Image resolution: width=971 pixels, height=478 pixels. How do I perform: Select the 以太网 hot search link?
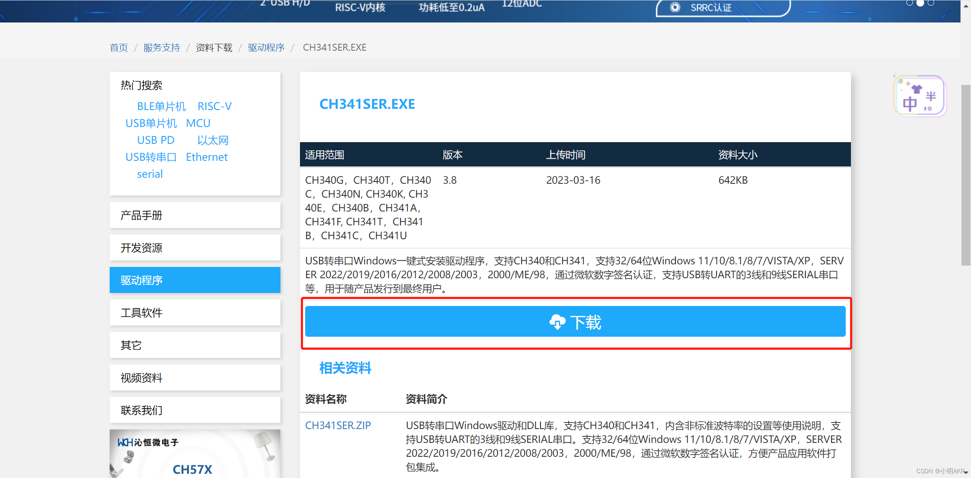[x=213, y=140]
